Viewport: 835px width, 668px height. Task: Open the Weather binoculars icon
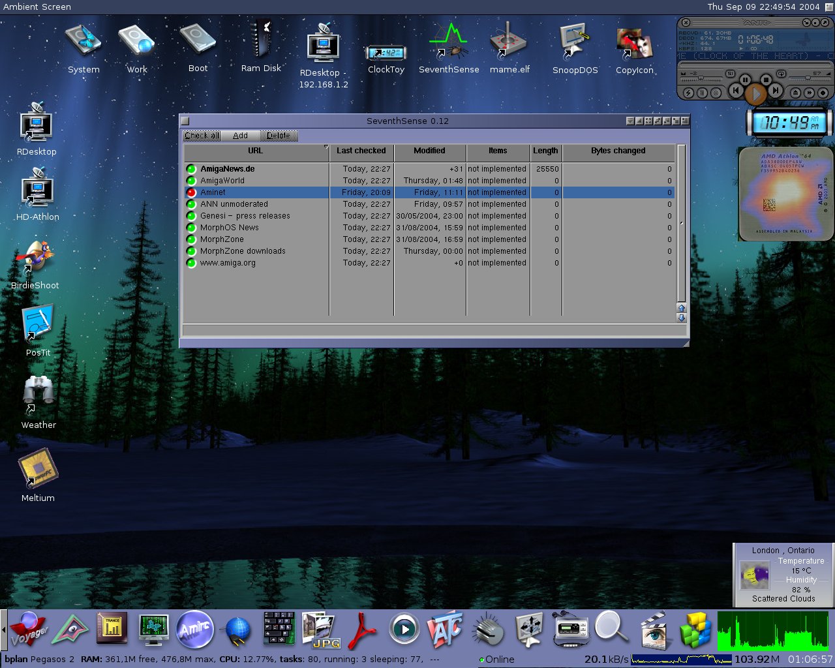click(38, 402)
